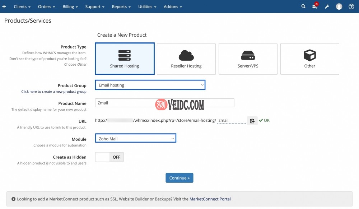Open the gear notifications icon with red badge

click(x=315, y=6)
